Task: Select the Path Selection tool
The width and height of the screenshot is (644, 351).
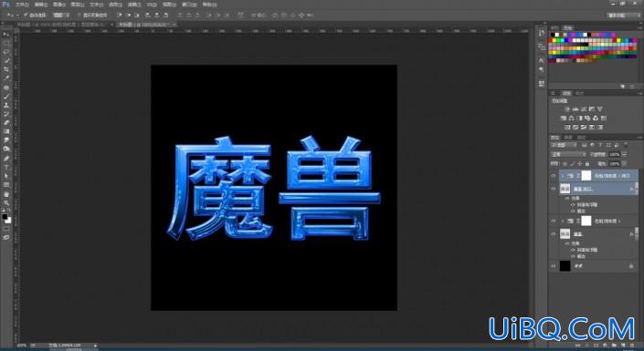Action: (6, 175)
